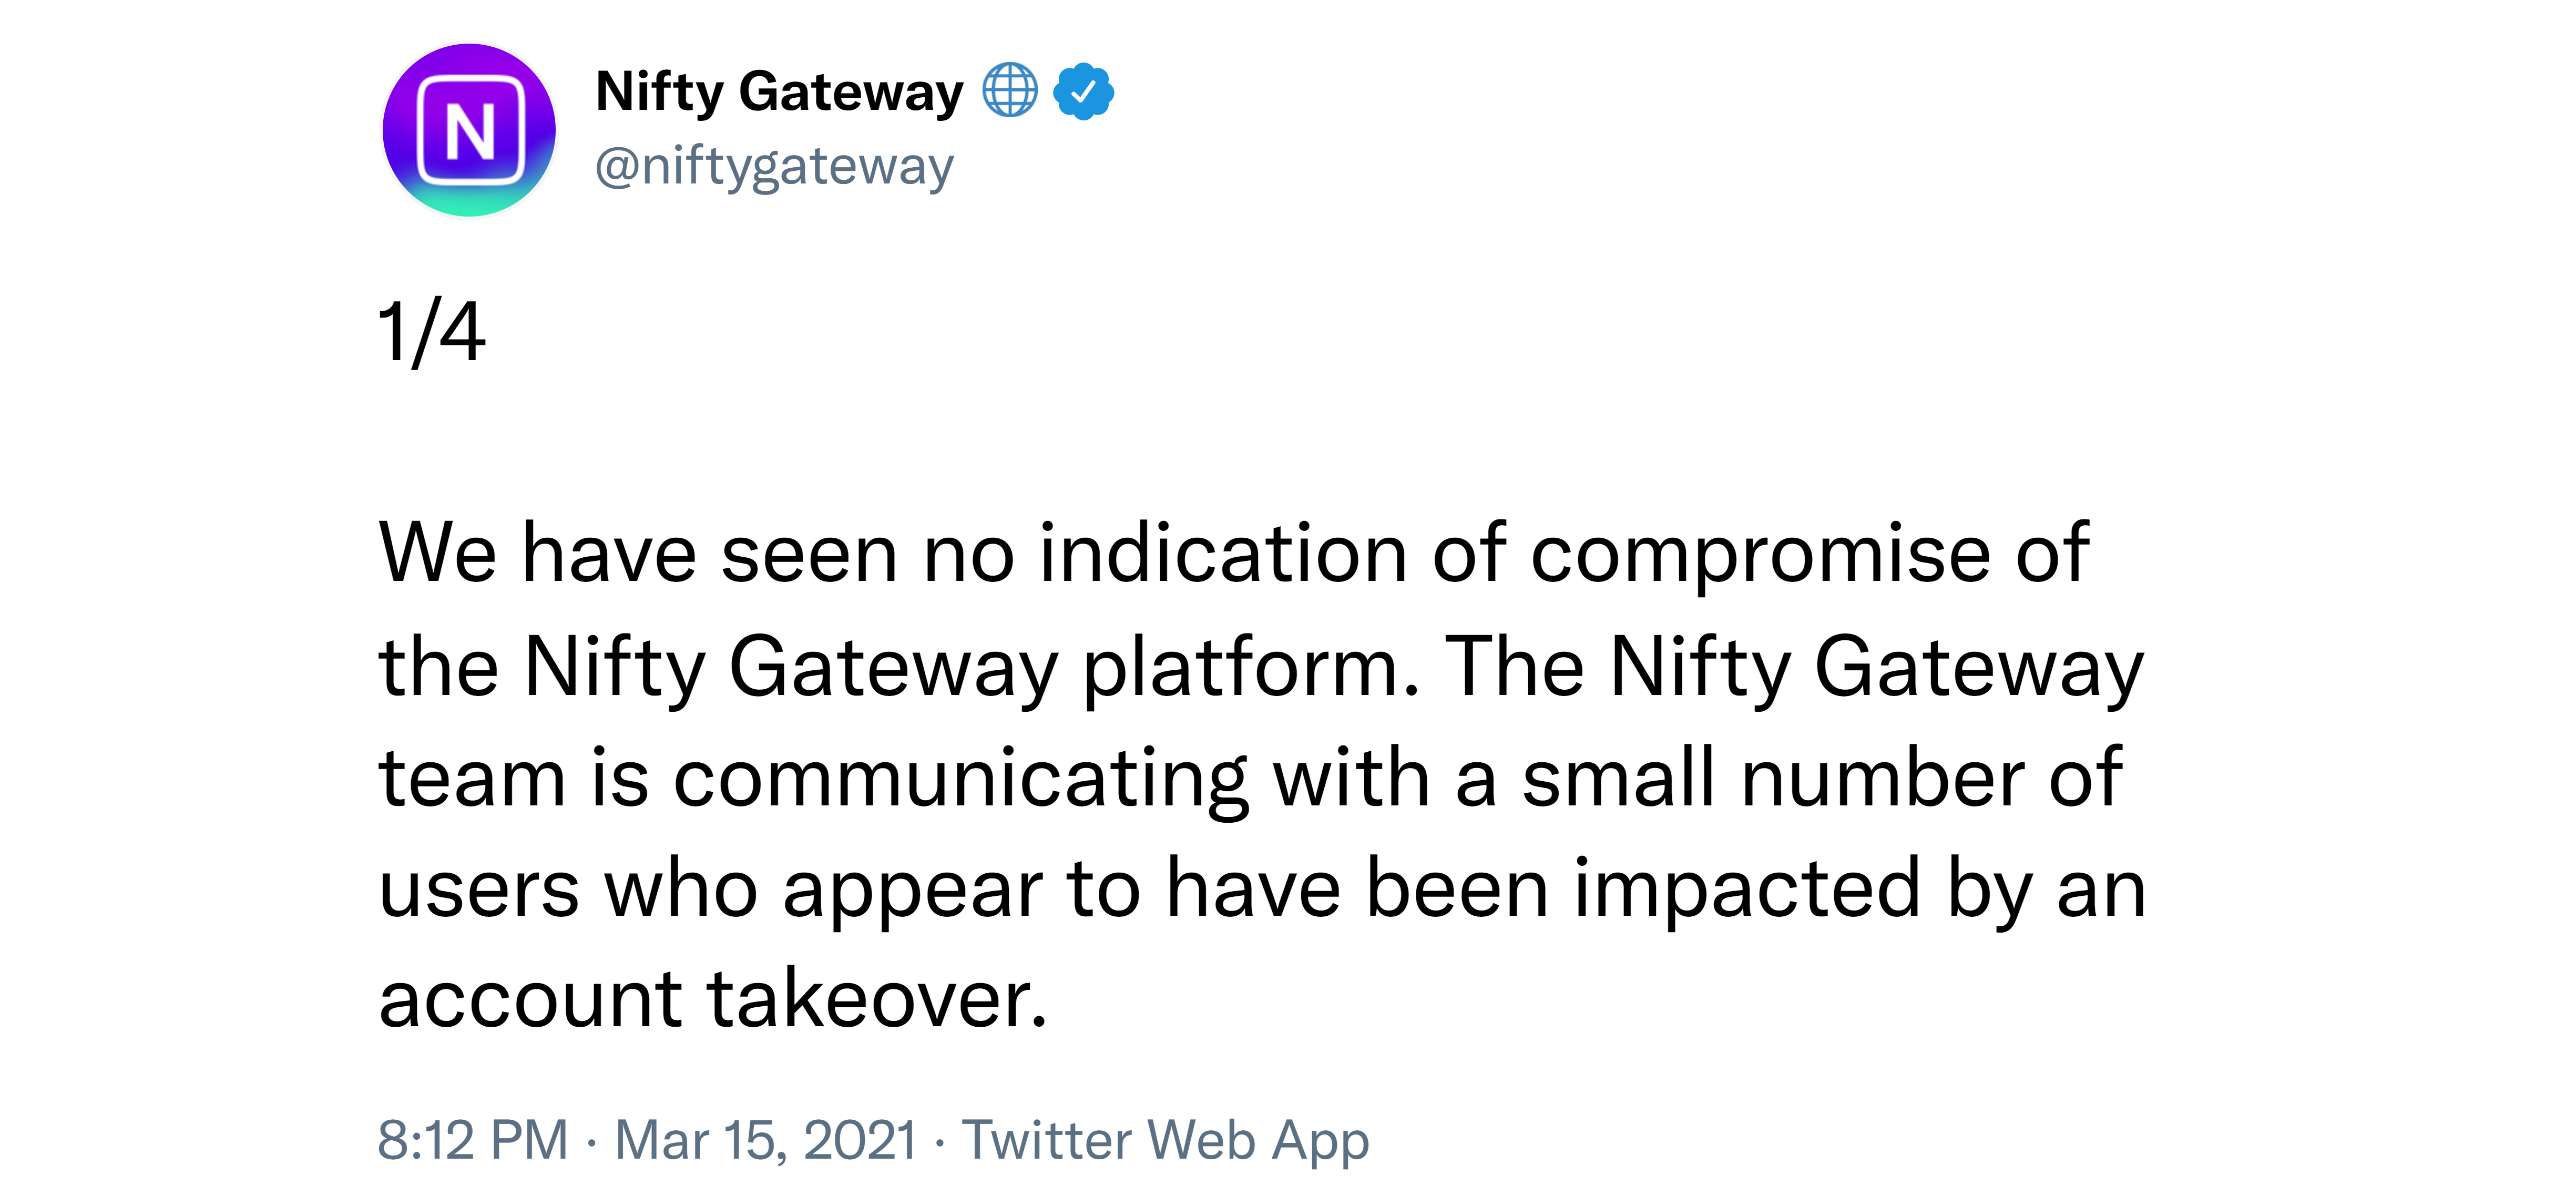Click the blue verified checkmark badge
The height and width of the screenshot is (1186, 2576).
(1083, 91)
